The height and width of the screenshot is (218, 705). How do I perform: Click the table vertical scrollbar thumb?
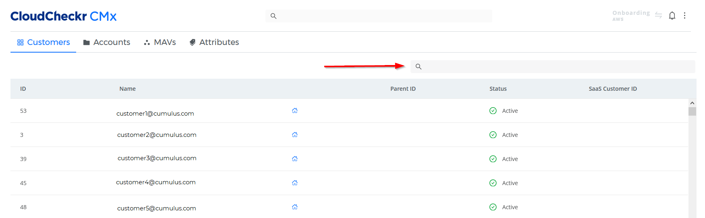692,111
